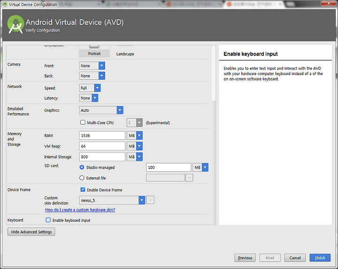Image resolution: width=338 pixels, height=269 pixels.
Task: Click the Studio-managed SD card size field
Action: pos(169,167)
